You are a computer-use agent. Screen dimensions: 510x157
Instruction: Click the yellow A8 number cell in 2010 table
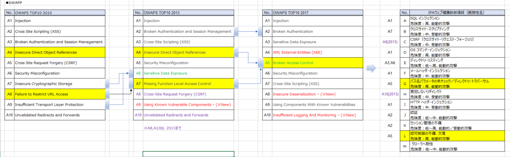pos(9,94)
